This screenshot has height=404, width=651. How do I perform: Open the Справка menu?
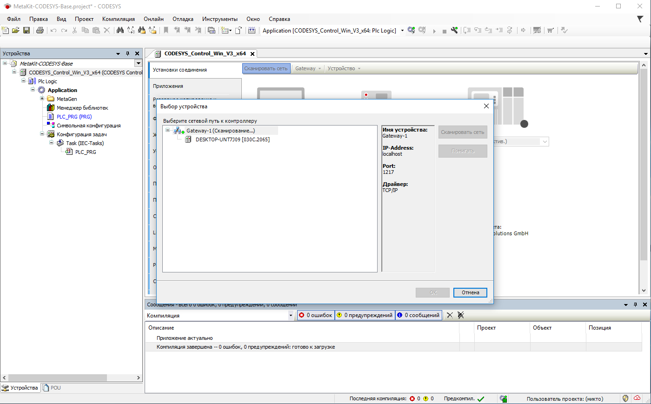279,19
